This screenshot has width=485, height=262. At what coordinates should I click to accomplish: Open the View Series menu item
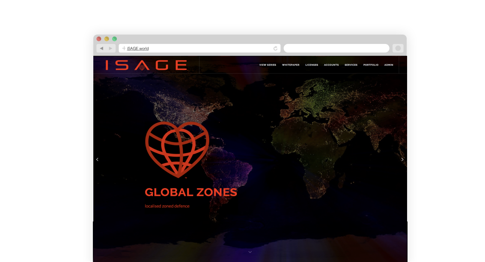(x=268, y=65)
